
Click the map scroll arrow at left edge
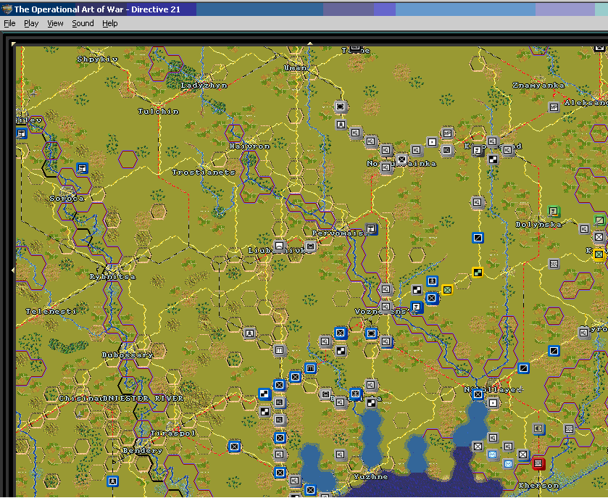(x=13, y=270)
